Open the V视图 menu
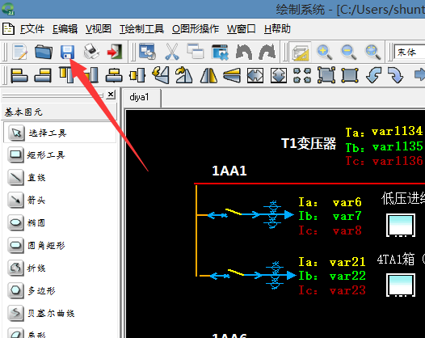The image size is (425, 338). pos(99,29)
